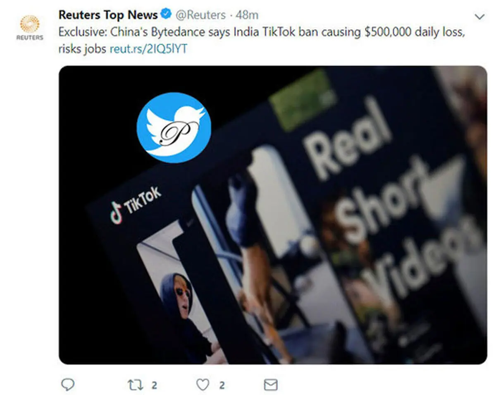The height and width of the screenshot is (395, 496).
Task: Click the blue verified badge beside Reuters Top News
Action: [166, 14]
